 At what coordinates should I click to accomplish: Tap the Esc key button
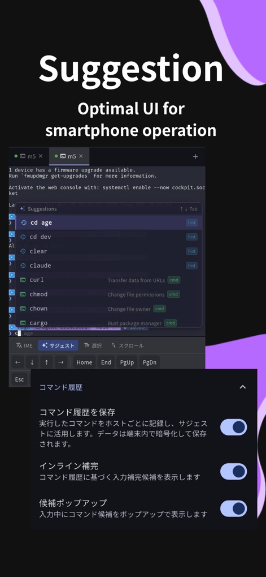[x=19, y=379]
